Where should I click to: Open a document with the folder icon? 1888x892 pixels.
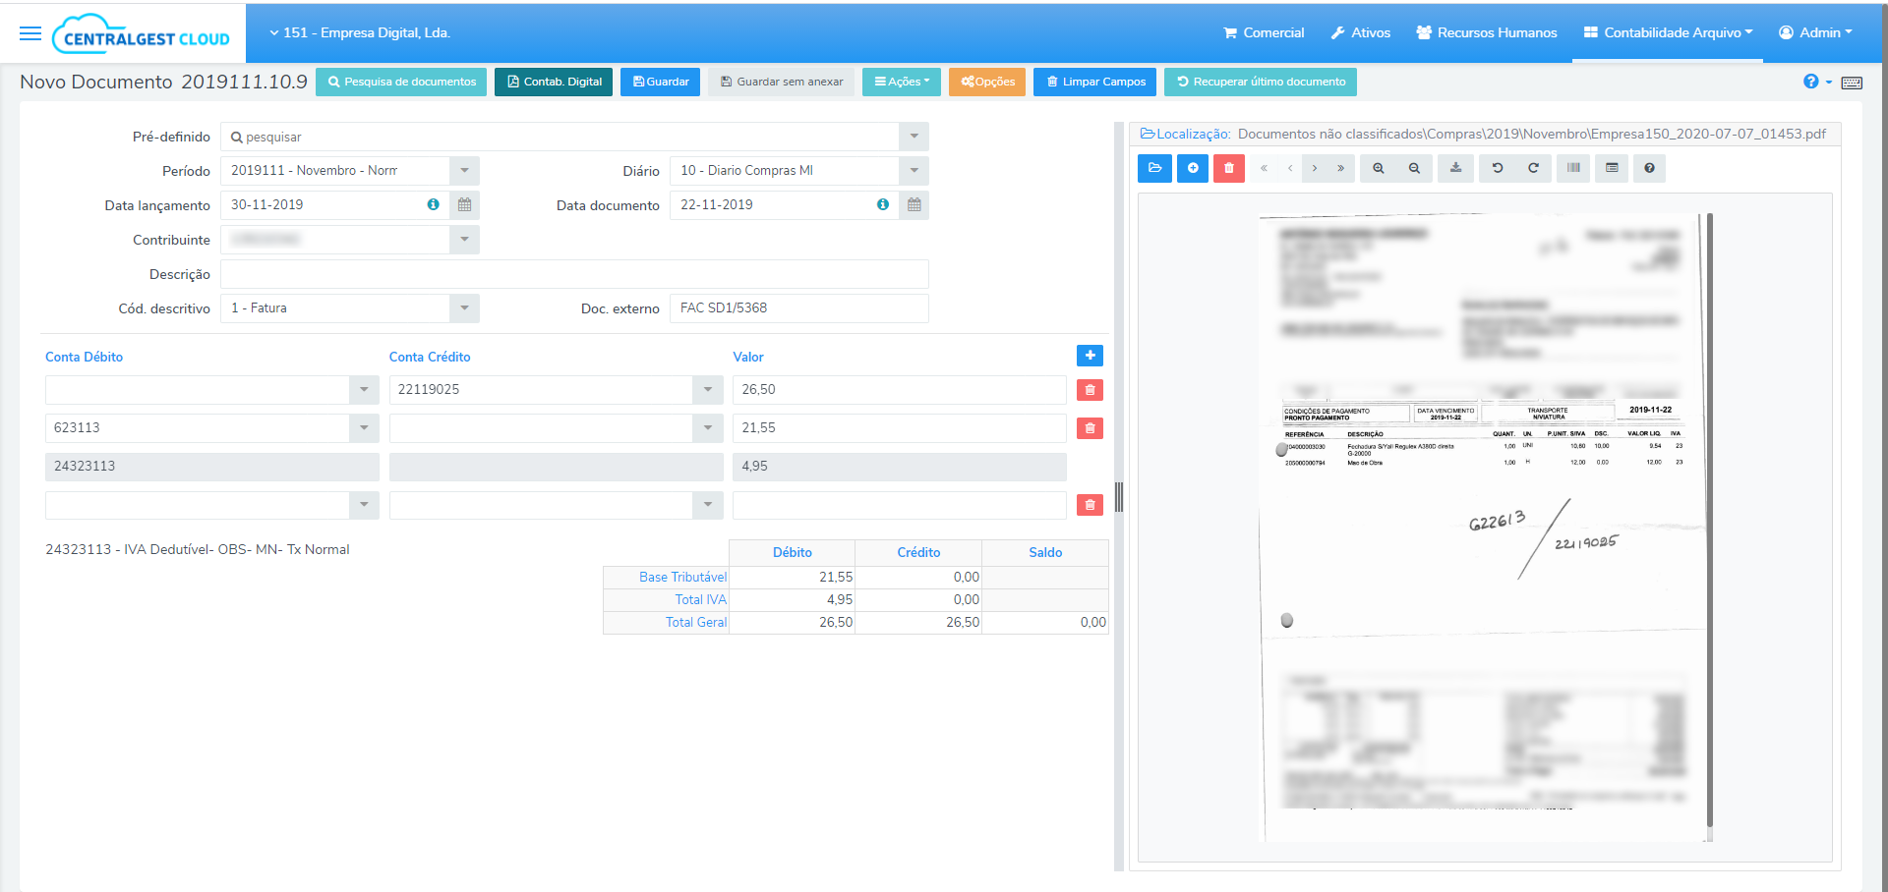click(1155, 168)
